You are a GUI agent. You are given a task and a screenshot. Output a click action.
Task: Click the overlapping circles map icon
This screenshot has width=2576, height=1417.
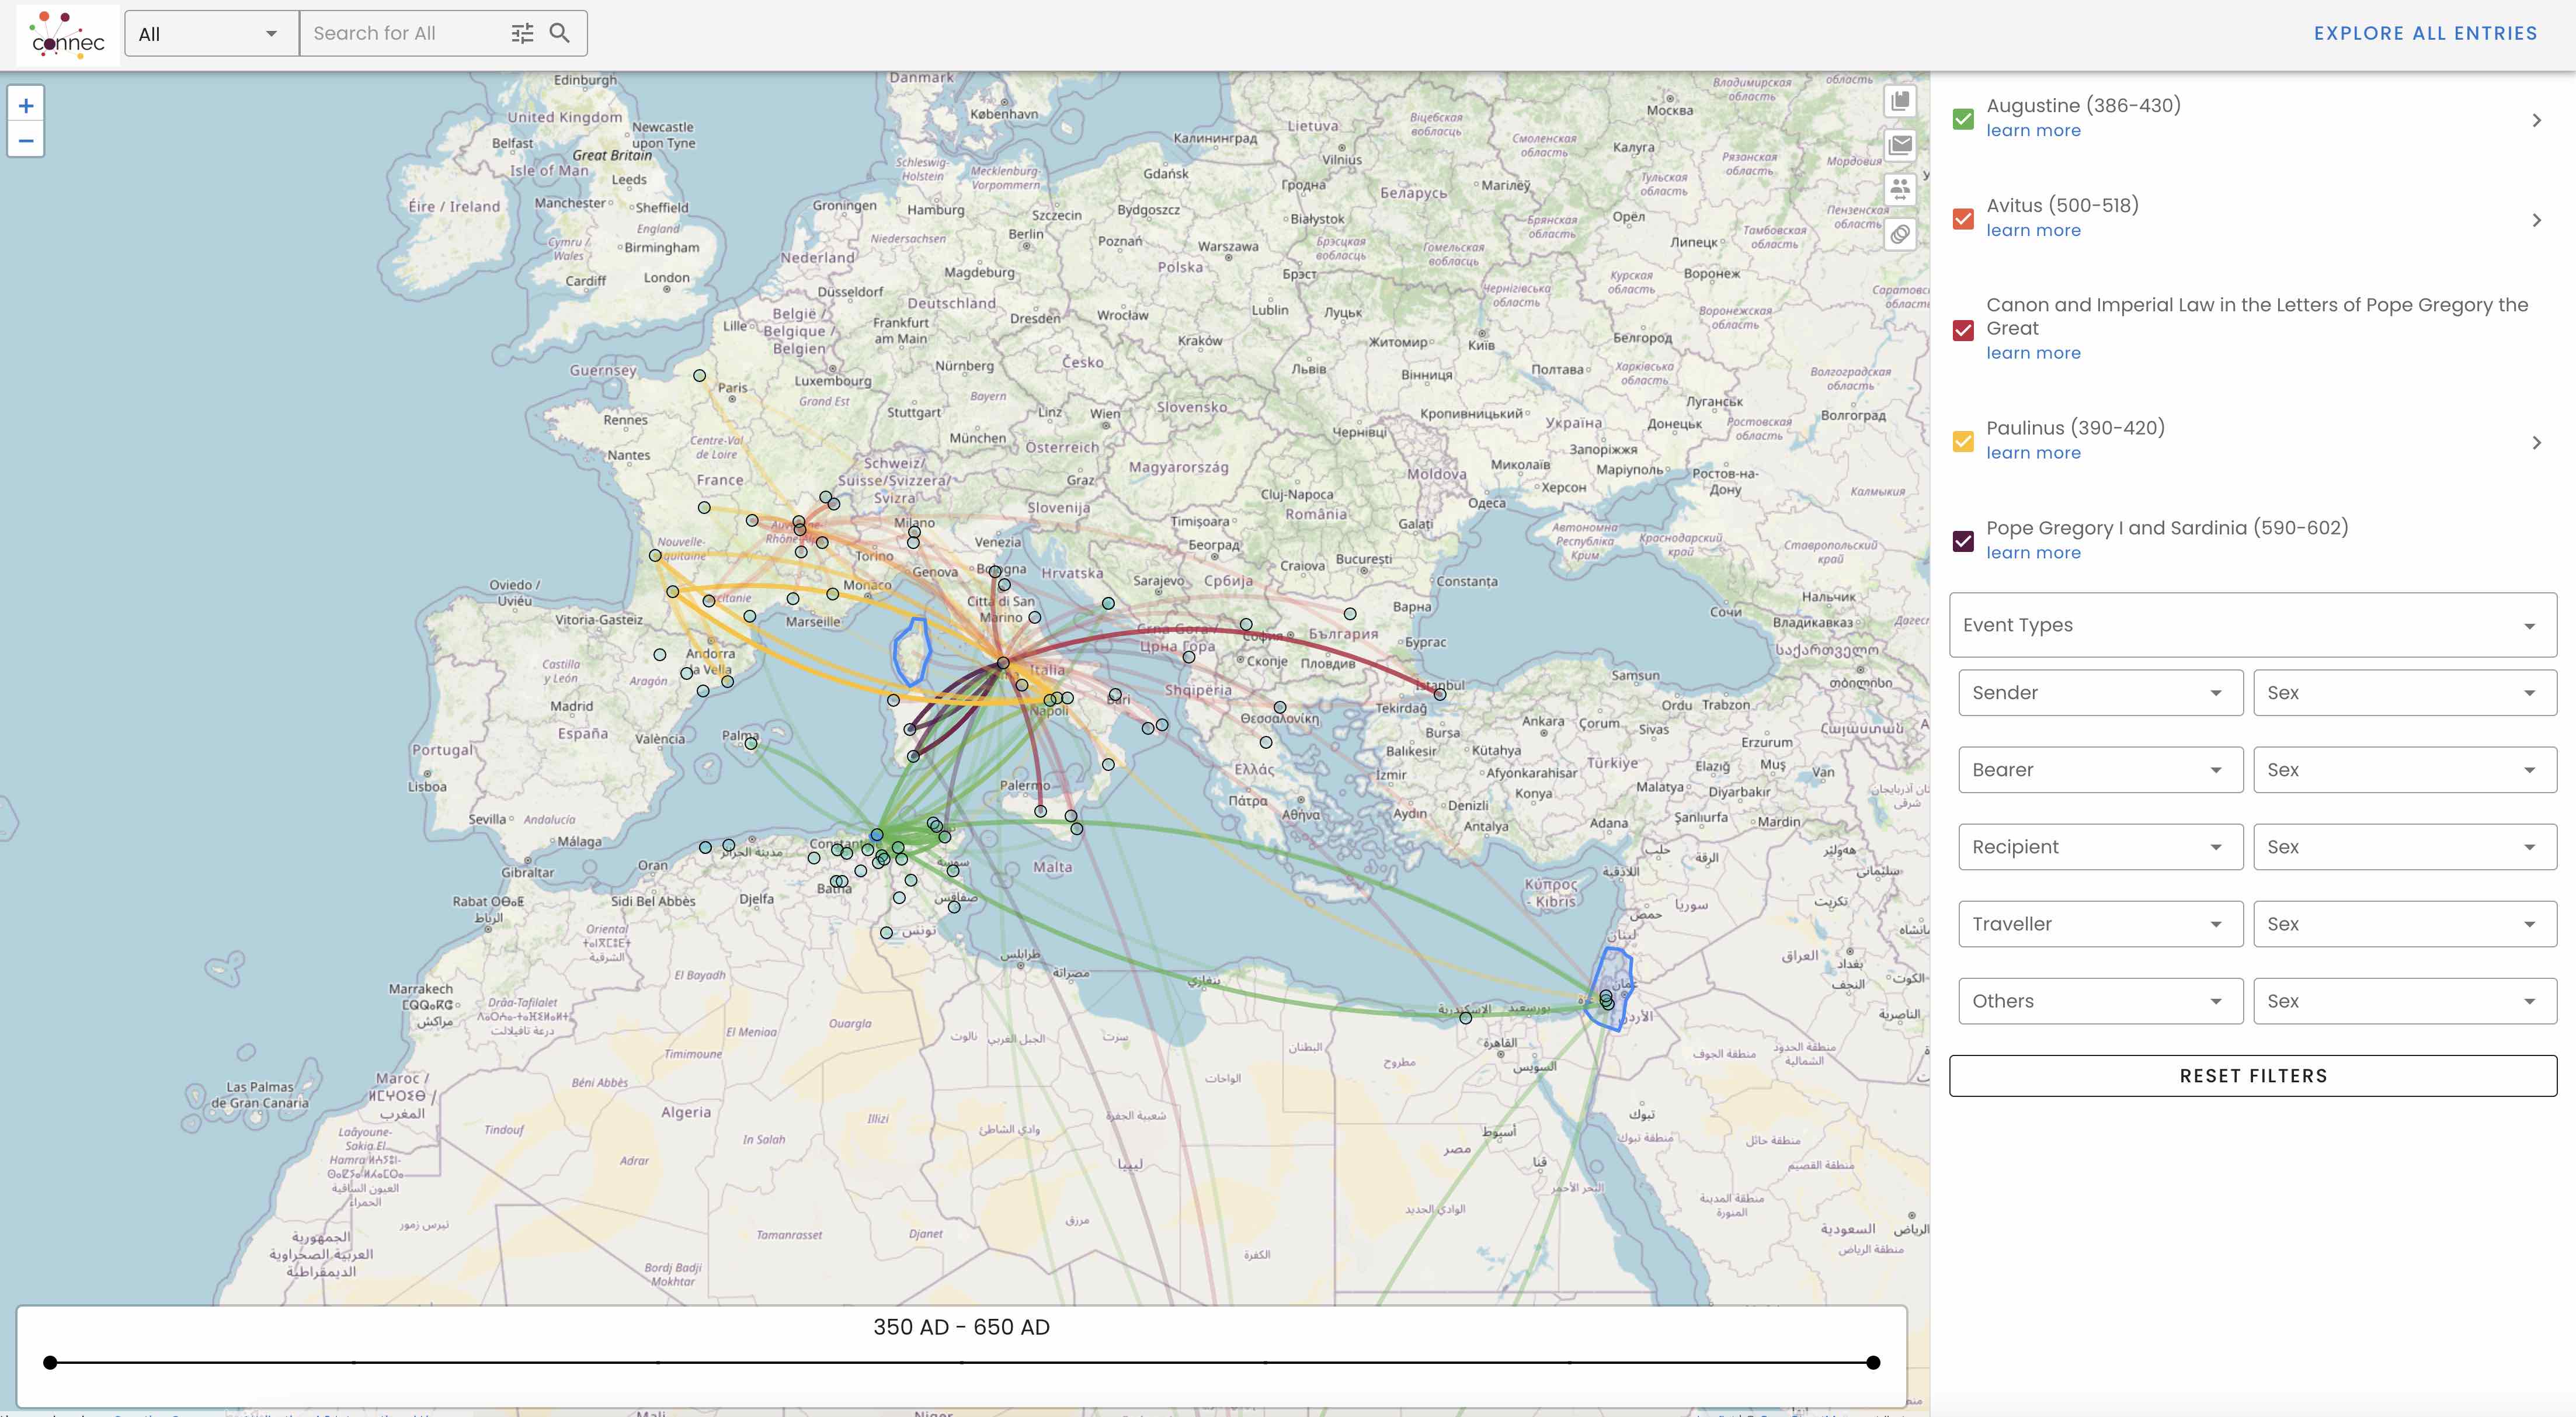point(1900,234)
